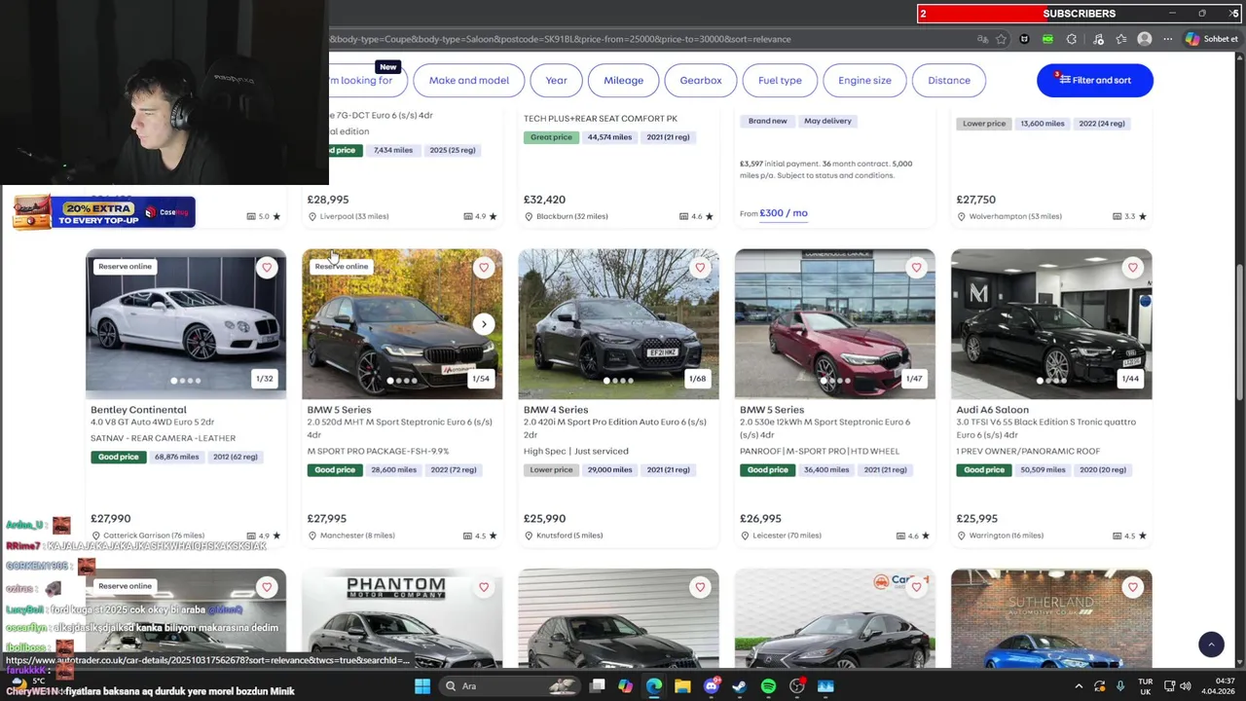Heart the BMW 4 Series 420i listing
1246x701 pixels.
700,268
